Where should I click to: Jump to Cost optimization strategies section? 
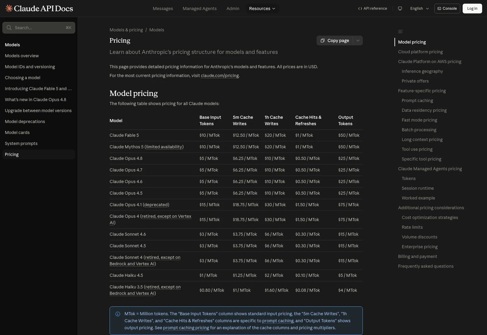[x=430, y=217]
